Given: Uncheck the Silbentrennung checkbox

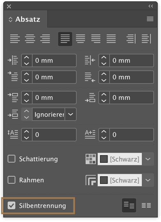Looking at the screenshot, I should tap(11, 205).
